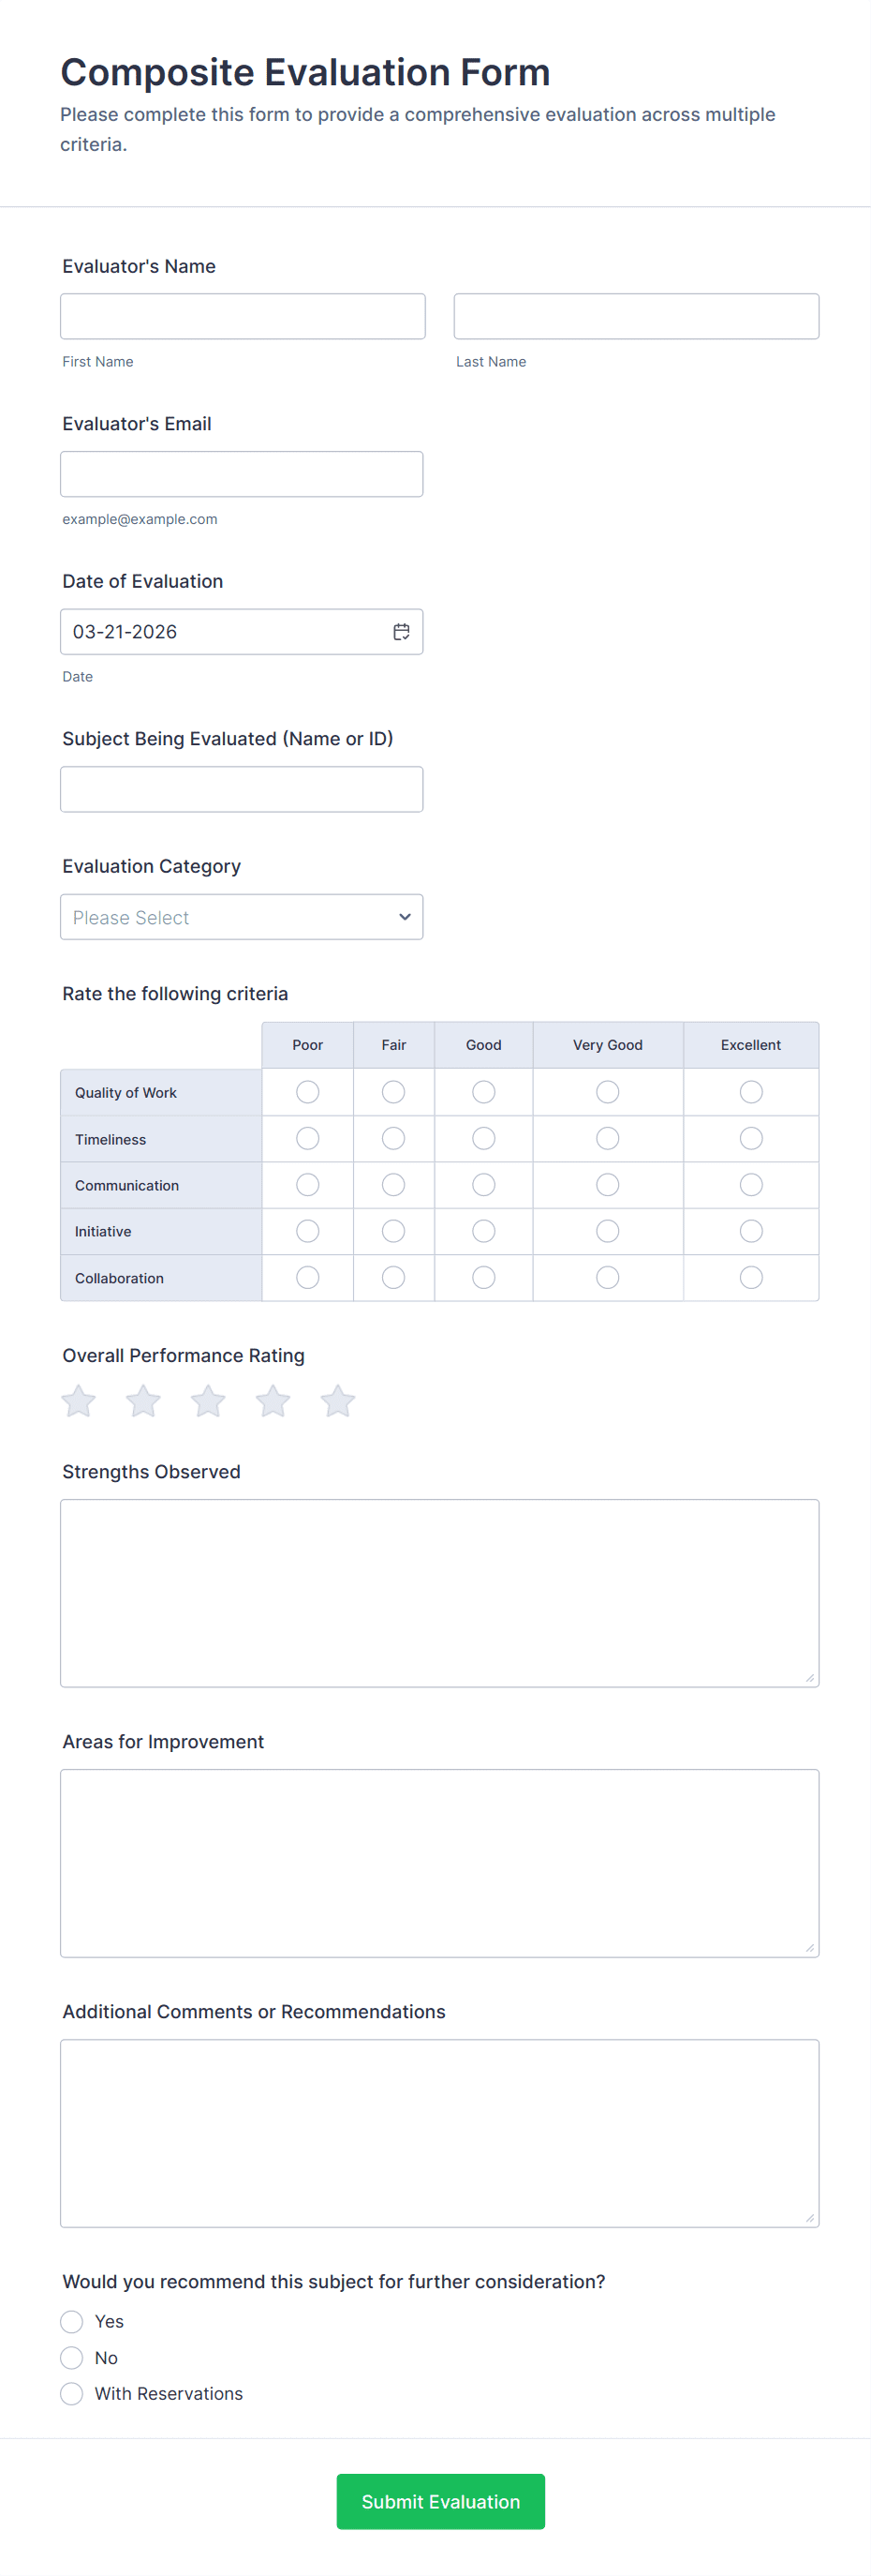This screenshot has width=871, height=2576.
Task: Click the chevron on the Evaluation Category selector
Action: 404,916
